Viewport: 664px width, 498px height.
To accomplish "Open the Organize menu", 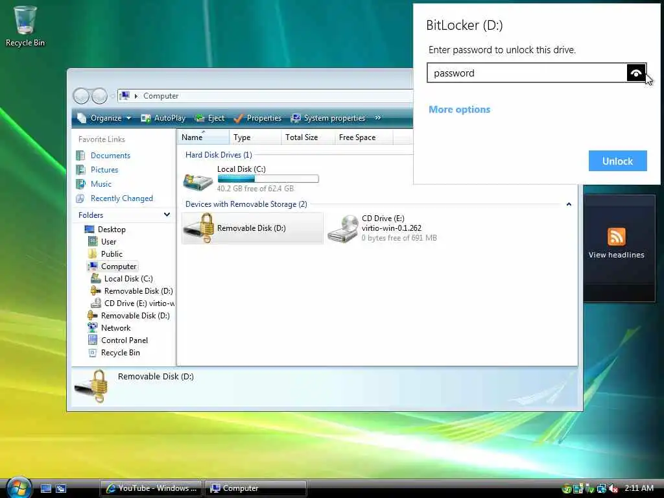I will pyautogui.click(x=104, y=118).
